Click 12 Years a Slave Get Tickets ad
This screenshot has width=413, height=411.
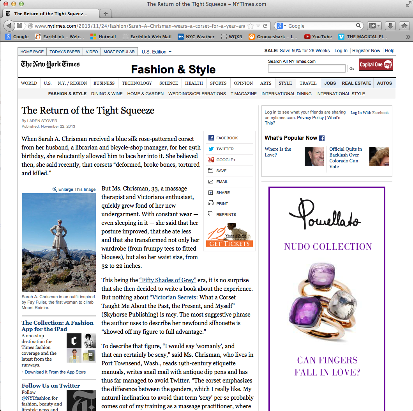[x=229, y=235]
